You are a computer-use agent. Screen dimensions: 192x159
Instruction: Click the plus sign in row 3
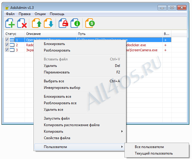pyautogui.click(x=165, y=50)
